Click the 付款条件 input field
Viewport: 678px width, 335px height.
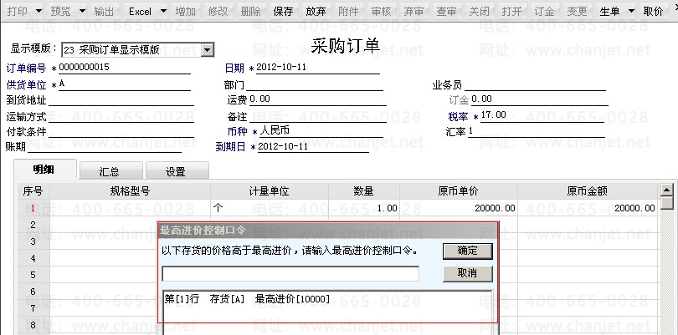tap(121, 131)
